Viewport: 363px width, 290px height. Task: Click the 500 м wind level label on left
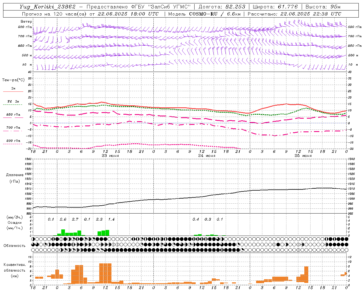(x=27, y=55)
